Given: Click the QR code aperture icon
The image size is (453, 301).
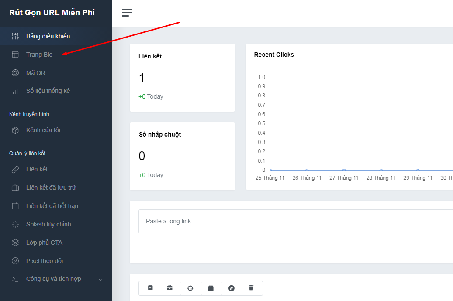Looking at the screenshot, I should click(x=15, y=73).
